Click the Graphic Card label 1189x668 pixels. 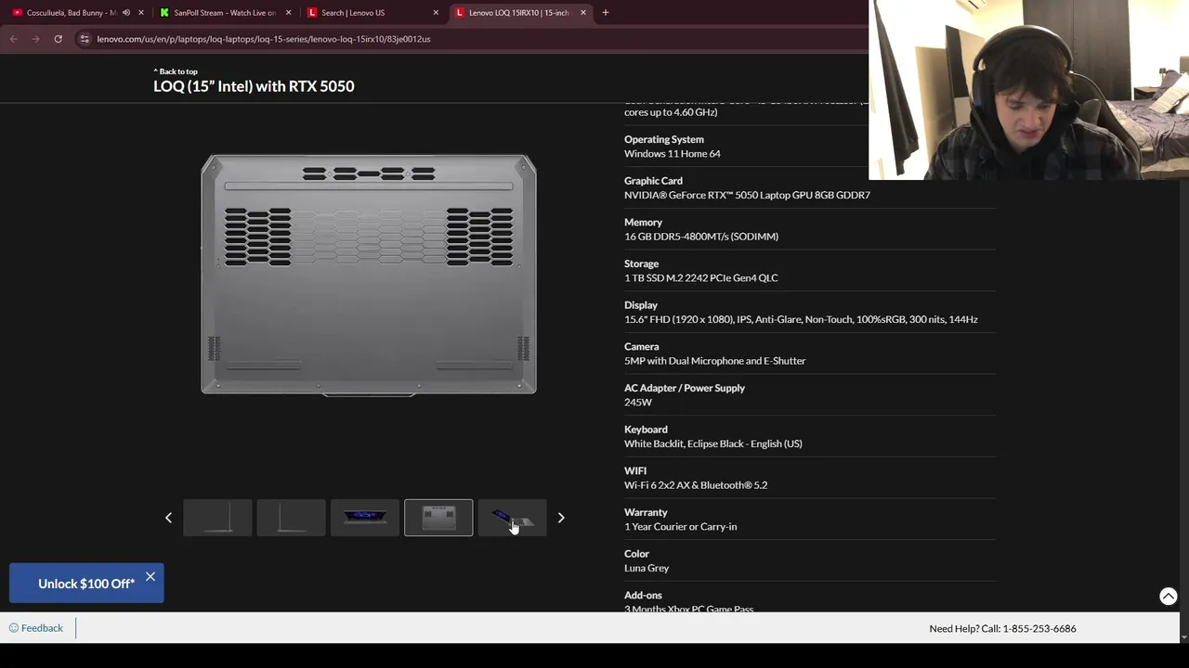(653, 181)
